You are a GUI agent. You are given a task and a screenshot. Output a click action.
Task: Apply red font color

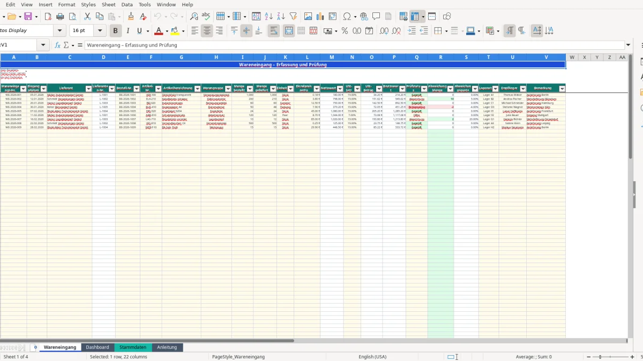point(159,31)
